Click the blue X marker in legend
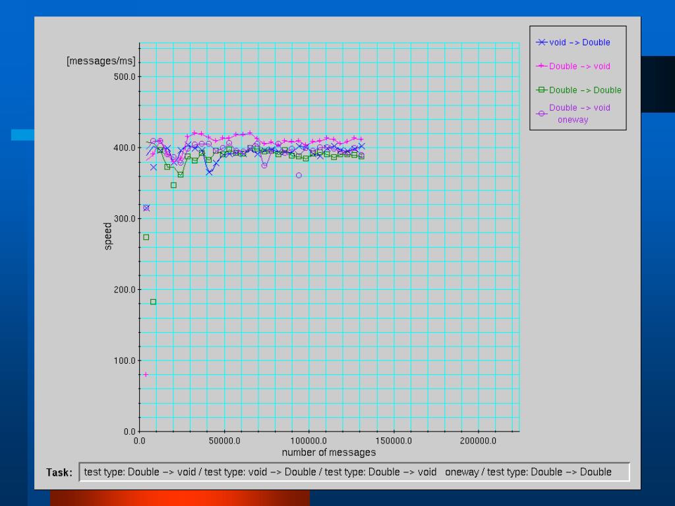675x506 pixels. [x=542, y=42]
